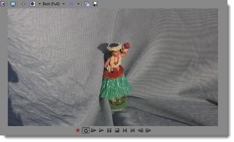Step to previous frame
This screenshot has height=142, width=234.
click(x=140, y=130)
